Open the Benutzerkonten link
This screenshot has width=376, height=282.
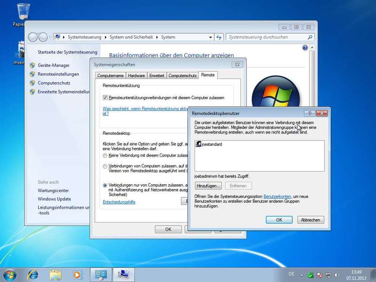(277, 196)
